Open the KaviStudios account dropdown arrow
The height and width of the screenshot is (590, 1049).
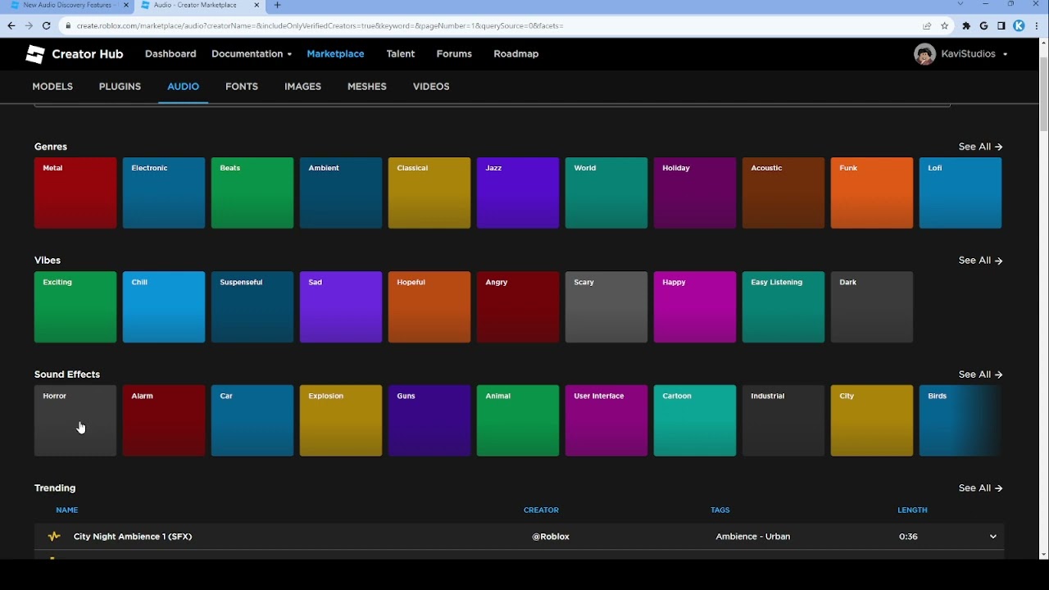(1005, 55)
